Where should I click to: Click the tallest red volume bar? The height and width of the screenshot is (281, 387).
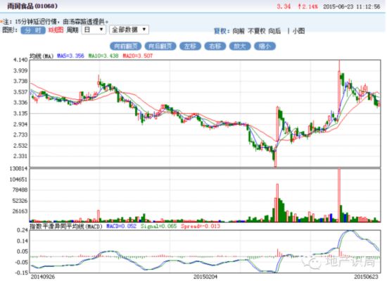tap(339, 195)
